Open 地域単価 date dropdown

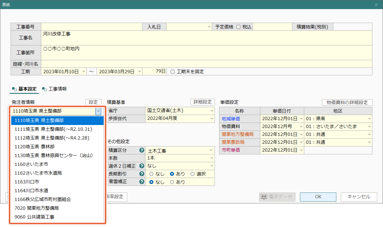pos(301,119)
